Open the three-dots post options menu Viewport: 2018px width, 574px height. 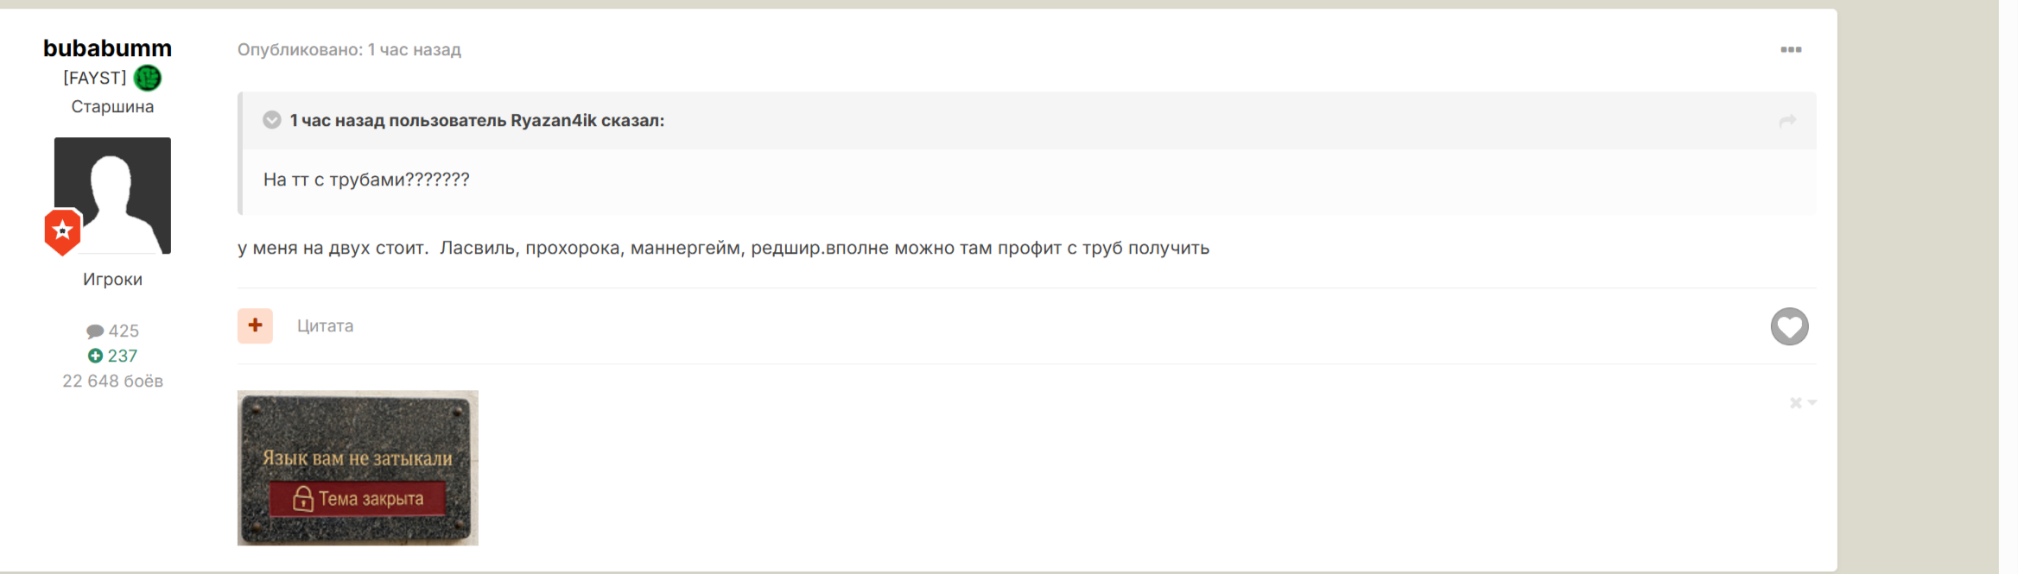1791,50
